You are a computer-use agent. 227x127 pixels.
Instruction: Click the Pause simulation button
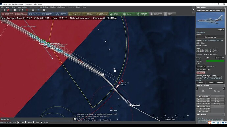click(15, 10)
